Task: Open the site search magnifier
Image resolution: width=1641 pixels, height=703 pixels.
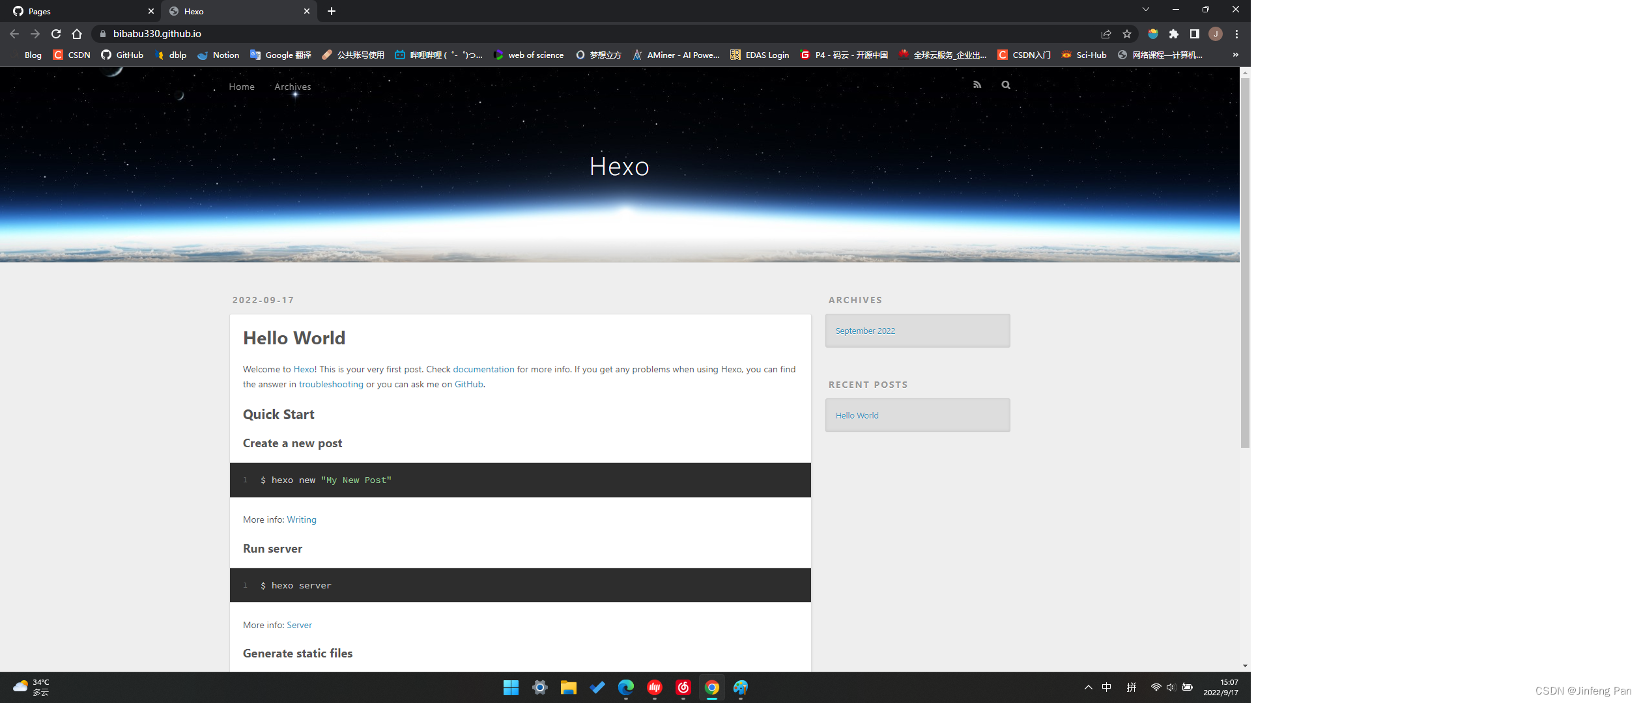Action: click(x=1006, y=85)
